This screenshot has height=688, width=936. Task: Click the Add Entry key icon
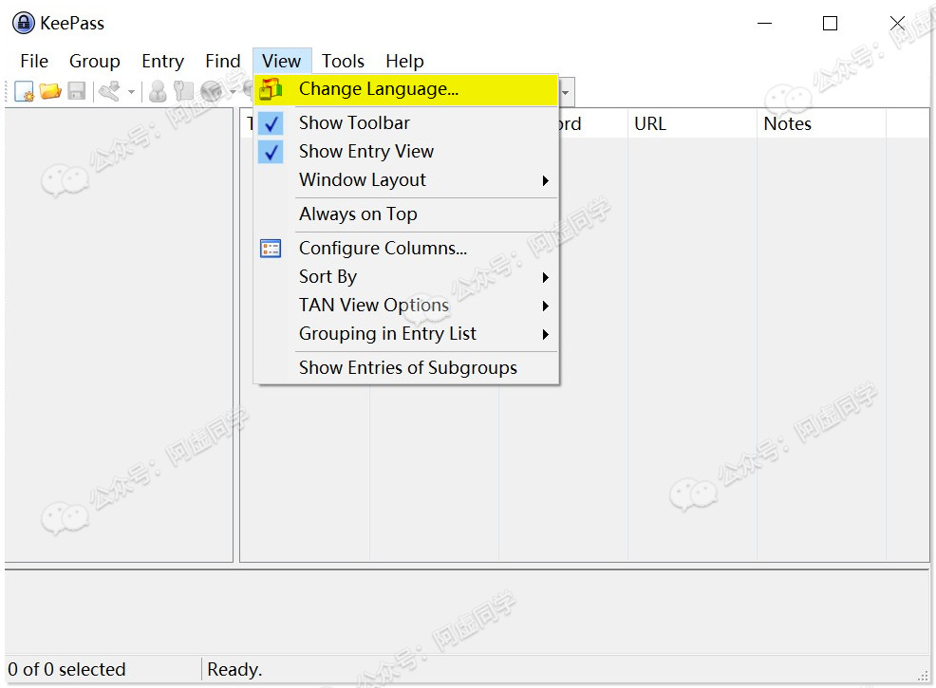[109, 91]
